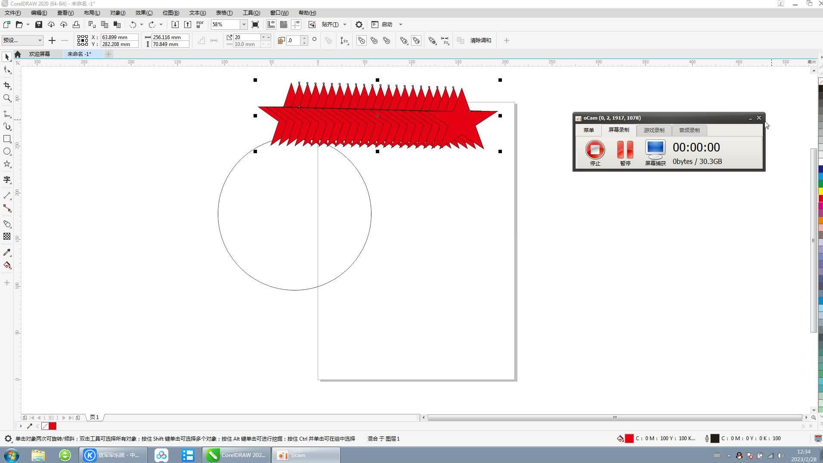The height and width of the screenshot is (463, 823).
Task: Select the Zoom tool
Action: 7,99
